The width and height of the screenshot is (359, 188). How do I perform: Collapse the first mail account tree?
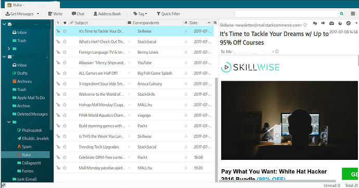coord(4,24)
